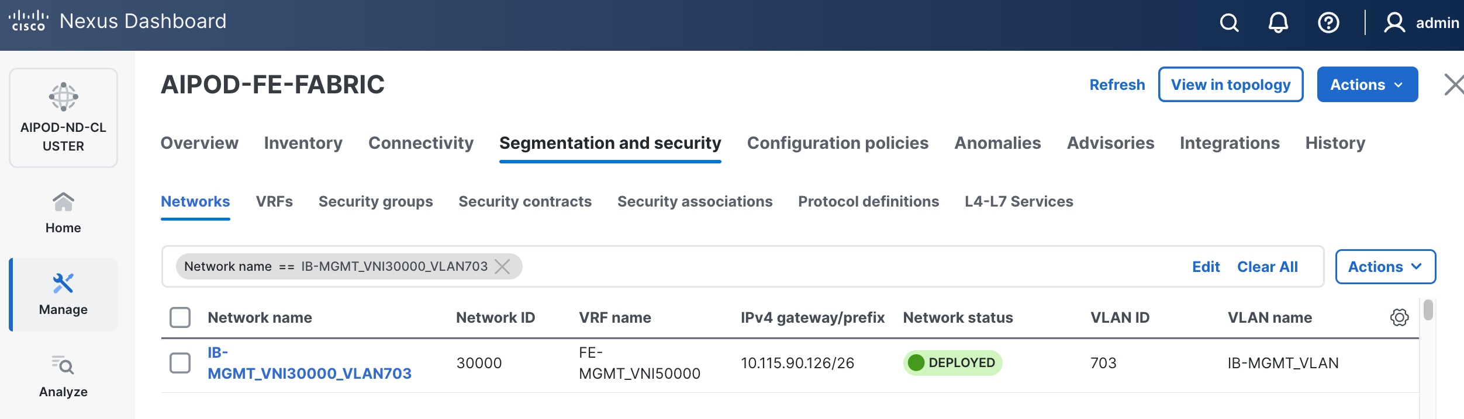Viewport: 1464px width, 419px height.
Task: Click the table vertical scrollbar handle
Action: click(1428, 310)
